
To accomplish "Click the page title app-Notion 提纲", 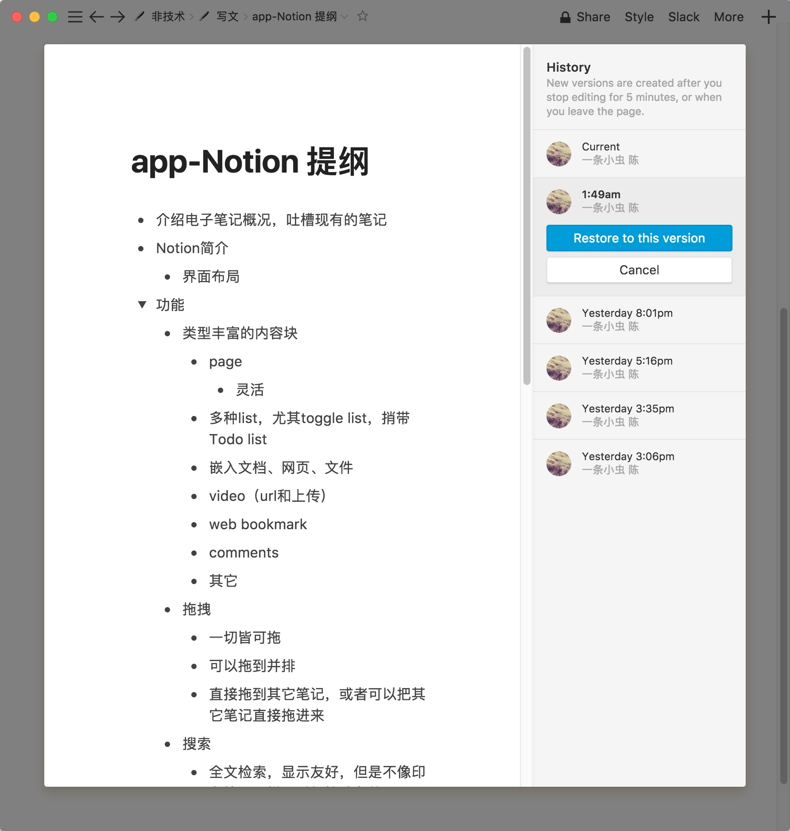I will 250,162.
